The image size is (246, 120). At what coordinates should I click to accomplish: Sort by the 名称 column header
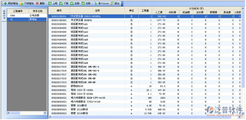pos(97,10)
